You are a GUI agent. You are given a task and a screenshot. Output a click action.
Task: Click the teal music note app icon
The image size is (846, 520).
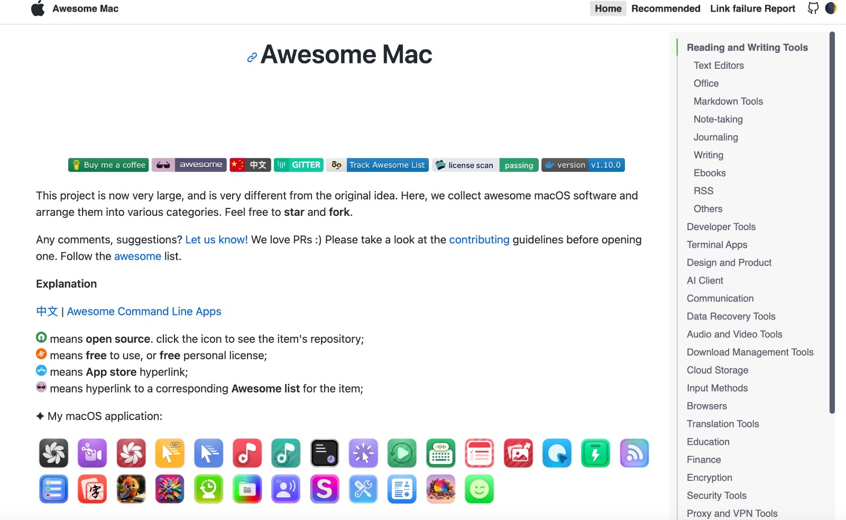point(286,453)
